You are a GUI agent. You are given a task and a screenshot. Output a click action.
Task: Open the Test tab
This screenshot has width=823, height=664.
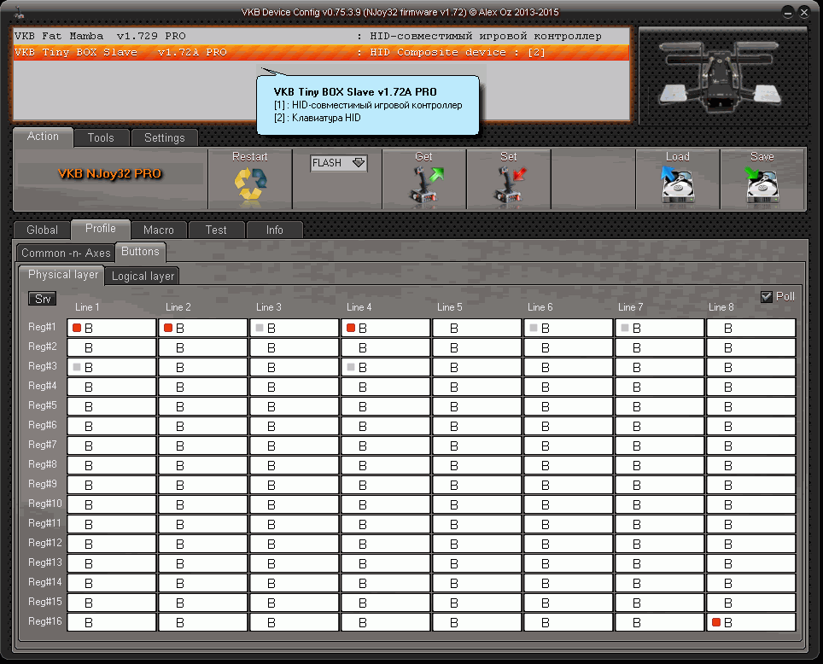pos(216,230)
